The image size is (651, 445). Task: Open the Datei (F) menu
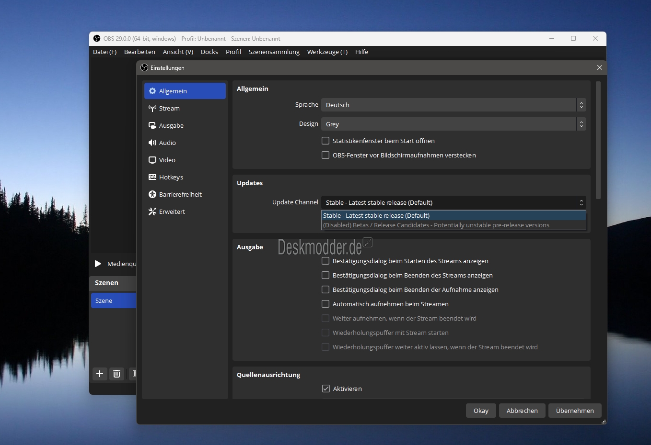105,52
